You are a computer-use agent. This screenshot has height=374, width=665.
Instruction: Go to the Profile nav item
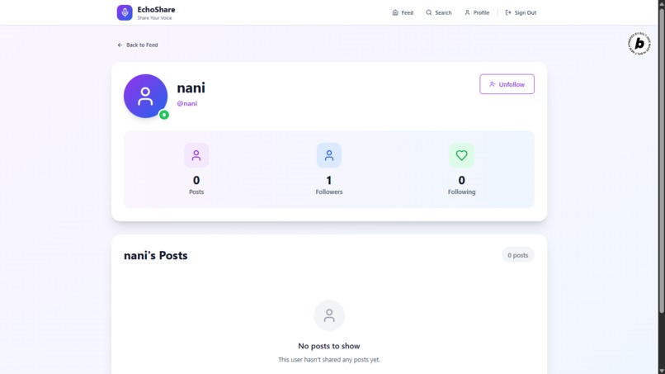pyautogui.click(x=477, y=12)
